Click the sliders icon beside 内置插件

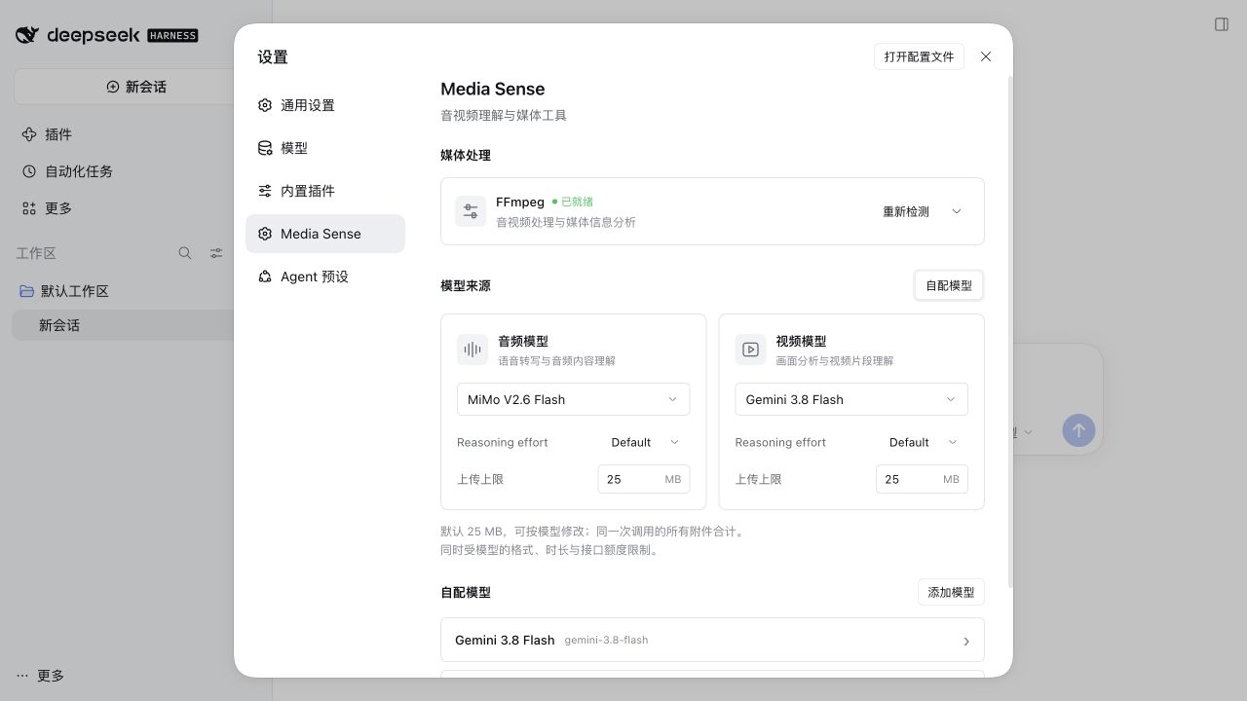(265, 191)
